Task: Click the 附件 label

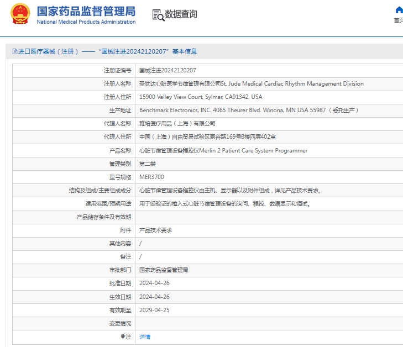Action: pyautogui.click(x=125, y=230)
